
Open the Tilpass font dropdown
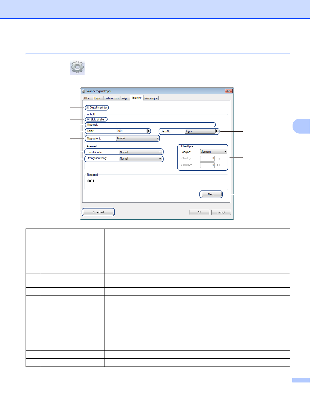point(138,138)
